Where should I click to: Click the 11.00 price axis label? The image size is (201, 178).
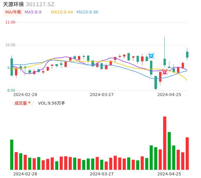(x=10, y=22)
